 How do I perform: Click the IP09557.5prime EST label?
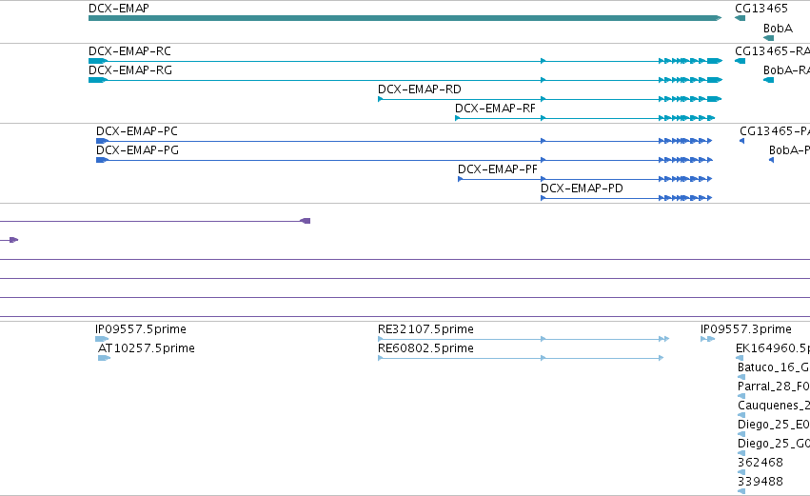tap(141, 329)
